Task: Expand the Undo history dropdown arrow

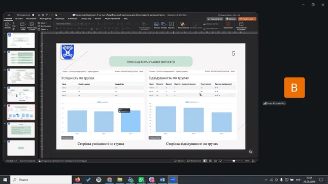Action: coord(49,15)
